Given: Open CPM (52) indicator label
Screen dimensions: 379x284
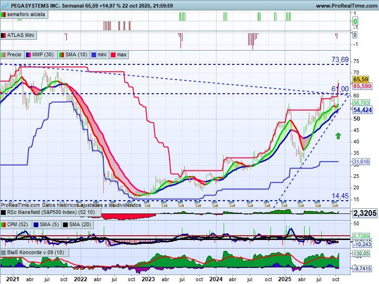Looking at the screenshot, I should click(16, 224).
